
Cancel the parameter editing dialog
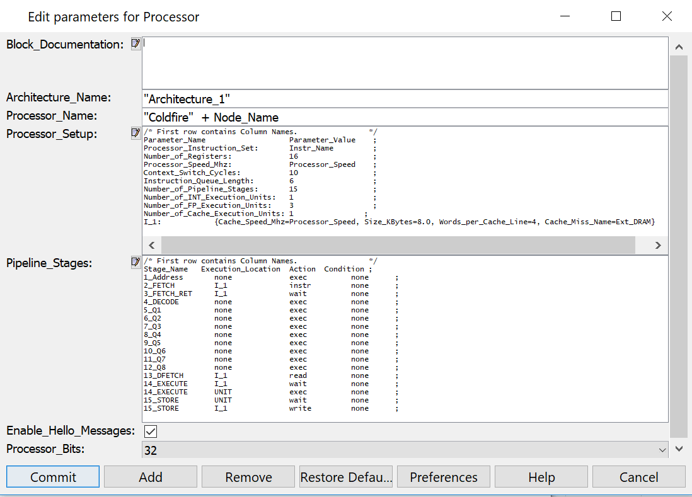pyautogui.click(x=638, y=477)
